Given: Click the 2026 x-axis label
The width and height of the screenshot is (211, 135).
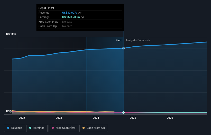Looking at the screenshot, I should tap(170, 118).
